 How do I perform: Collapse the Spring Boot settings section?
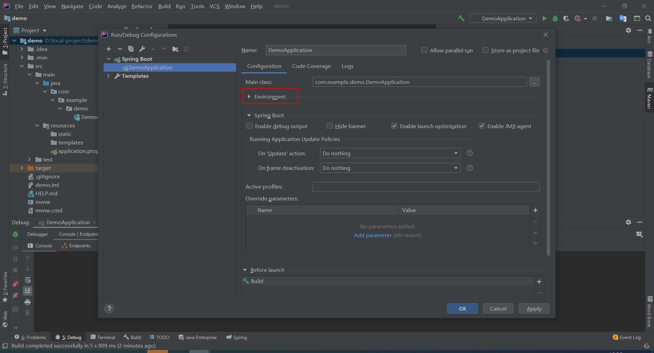coord(249,116)
